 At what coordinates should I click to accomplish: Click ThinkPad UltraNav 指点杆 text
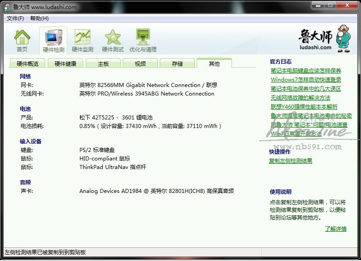pos(112,167)
